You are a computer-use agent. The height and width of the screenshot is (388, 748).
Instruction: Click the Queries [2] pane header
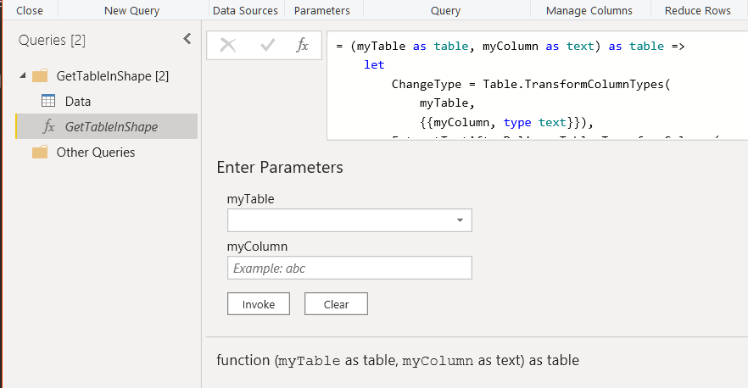click(x=52, y=41)
